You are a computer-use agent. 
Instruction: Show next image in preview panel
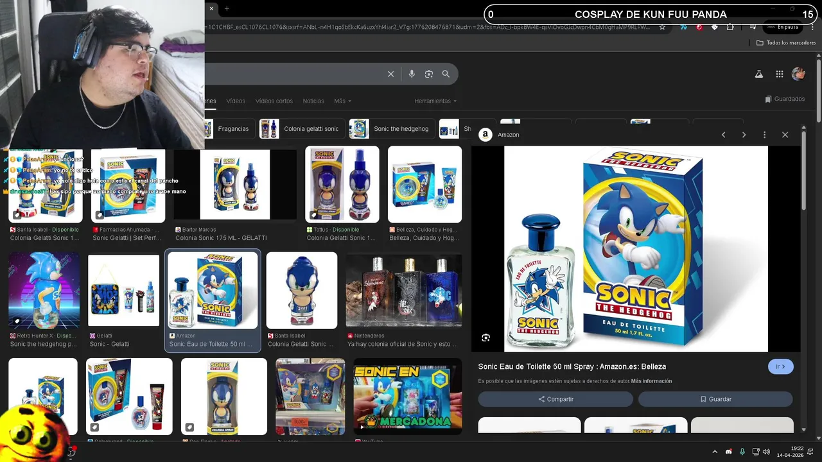tap(744, 135)
